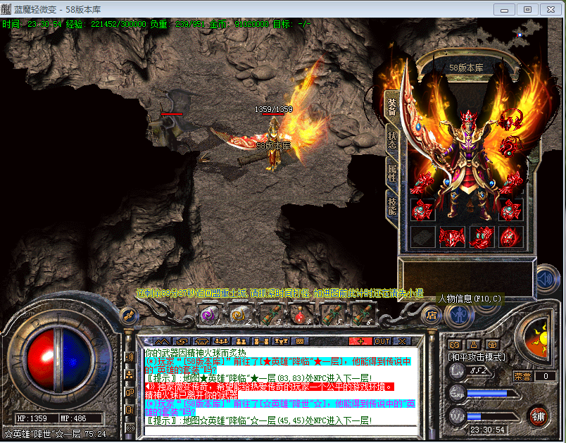Click the 58版本库 player character in cave
The height and width of the screenshot is (443, 566).
(273, 144)
